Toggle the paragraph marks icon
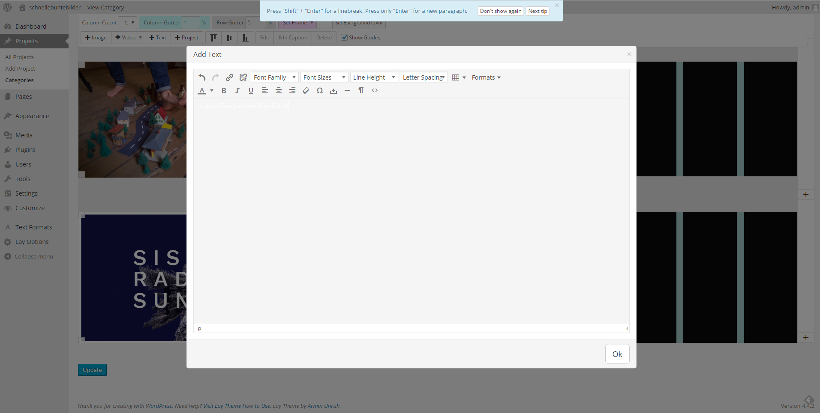This screenshot has width=820, height=413. (361, 90)
